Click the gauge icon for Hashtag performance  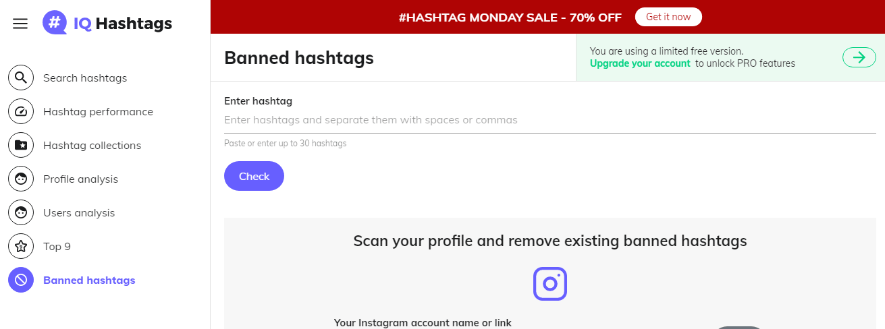pos(21,112)
